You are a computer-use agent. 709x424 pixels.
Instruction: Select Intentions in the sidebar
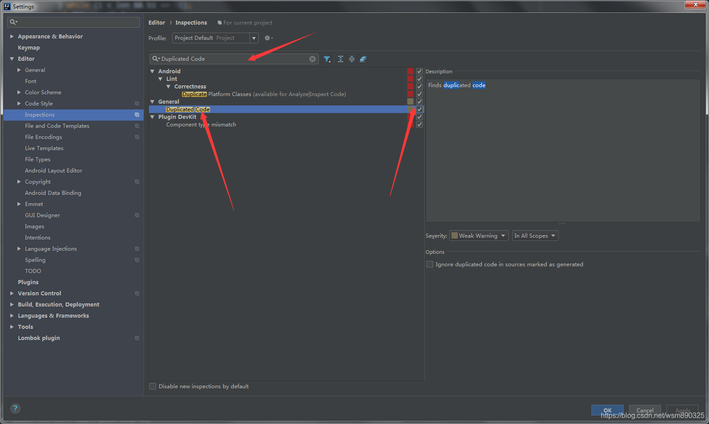38,238
